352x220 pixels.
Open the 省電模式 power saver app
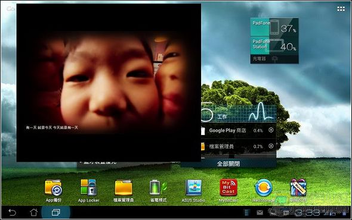[x=158, y=190]
